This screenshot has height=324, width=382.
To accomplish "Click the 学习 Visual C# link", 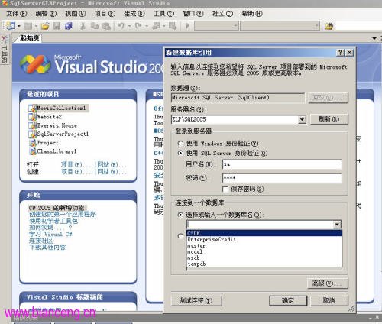I will pyautogui.click(x=50, y=234).
